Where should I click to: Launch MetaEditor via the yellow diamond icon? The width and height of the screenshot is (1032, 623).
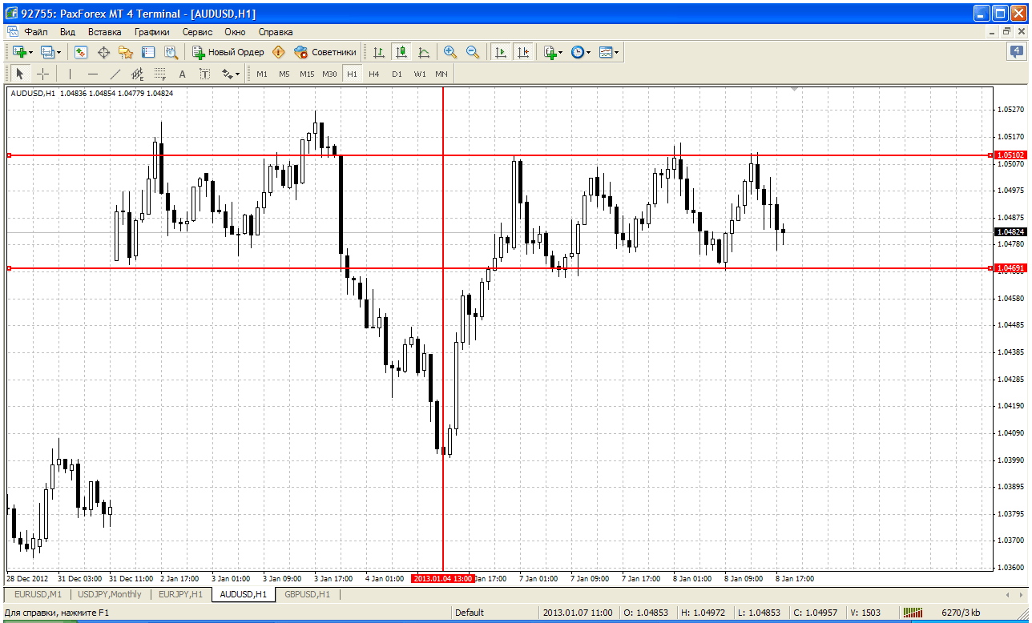pyautogui.click(x=278, y=52)
